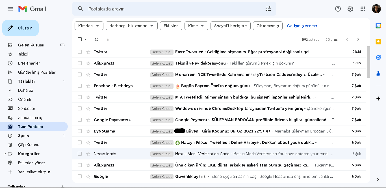Expand the Kategoriler tree
386x188 pixels.
5,154
